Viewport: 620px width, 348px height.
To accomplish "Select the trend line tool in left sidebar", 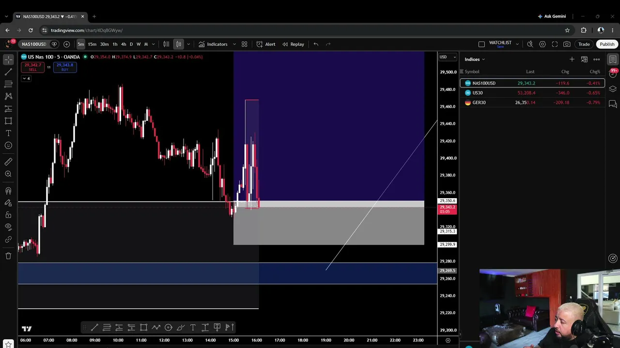I will tap(8, 72).
